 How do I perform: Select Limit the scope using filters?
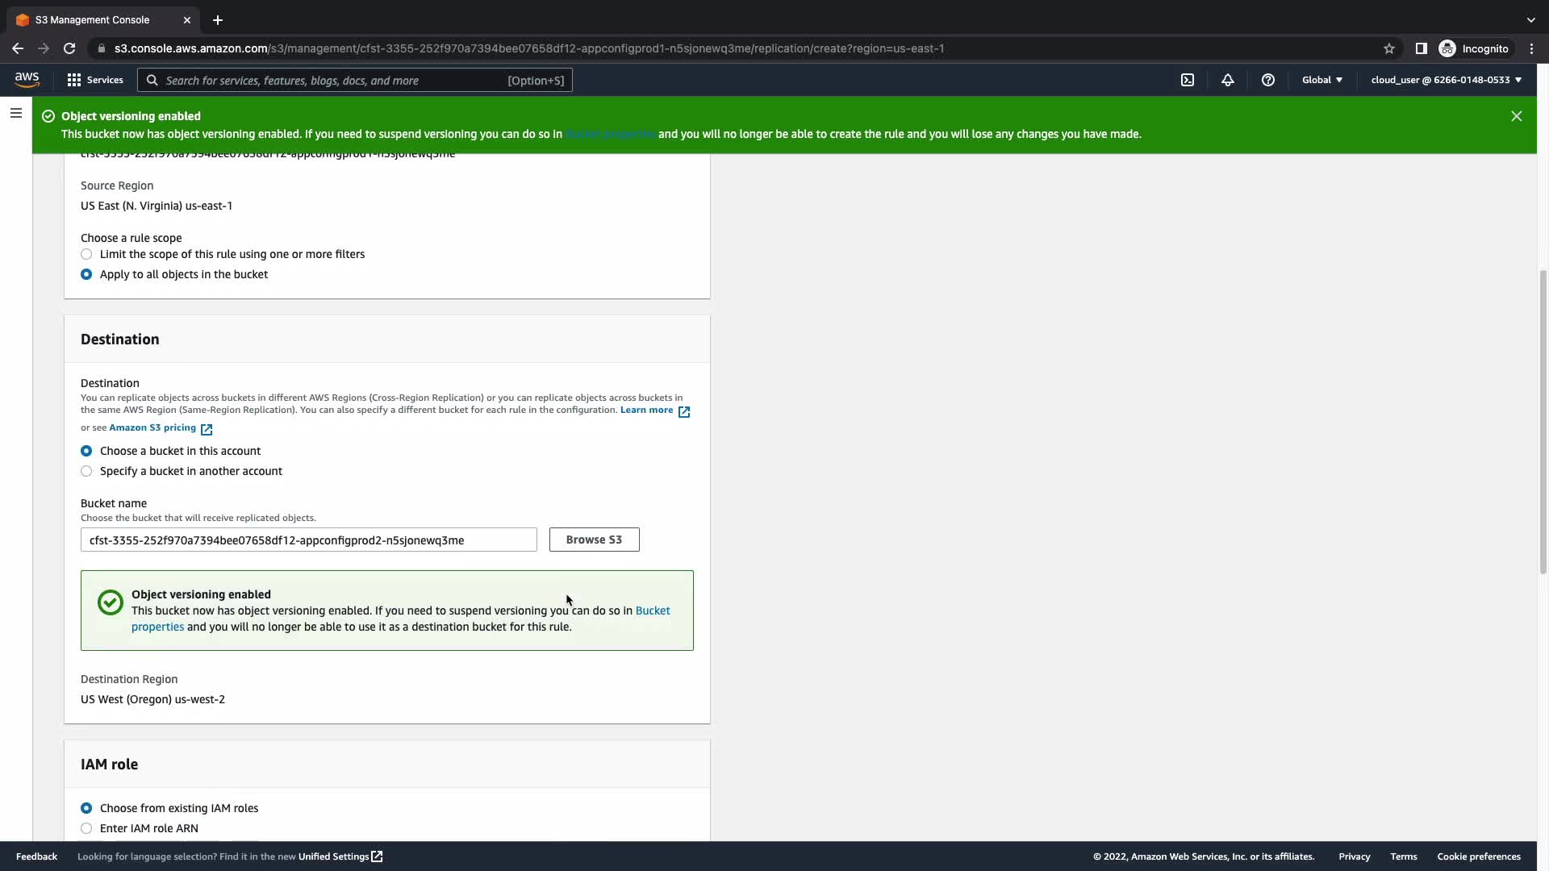tap(86, 254)
